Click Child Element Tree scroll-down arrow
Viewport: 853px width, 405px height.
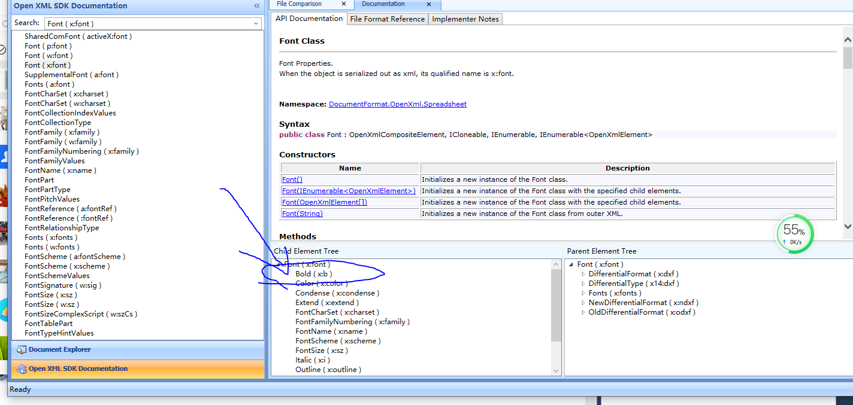[556, 370]
